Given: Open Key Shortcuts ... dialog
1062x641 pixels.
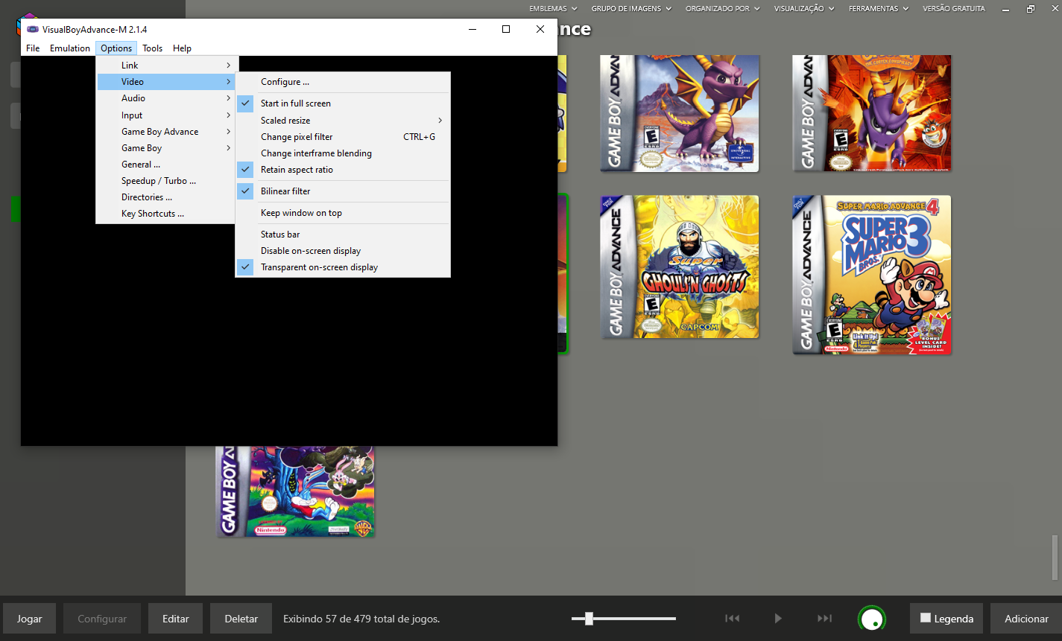Looking at the screenshot, I should [x=166, y=214].
